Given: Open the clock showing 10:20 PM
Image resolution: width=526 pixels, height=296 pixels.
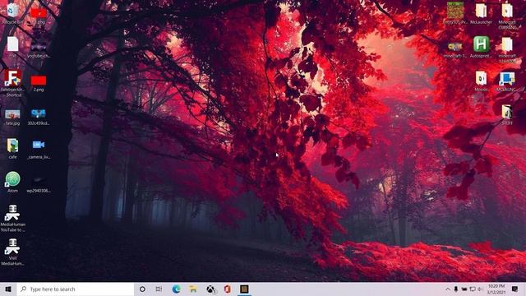Looking at the screenshot, I should (x=496, y=289).
